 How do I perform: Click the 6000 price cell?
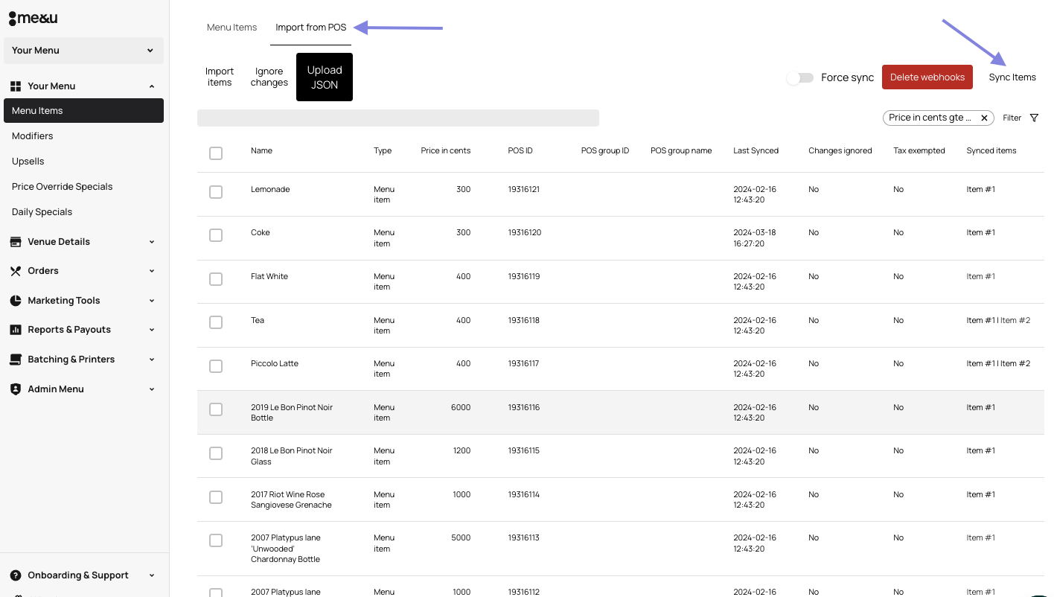point(461,408)
